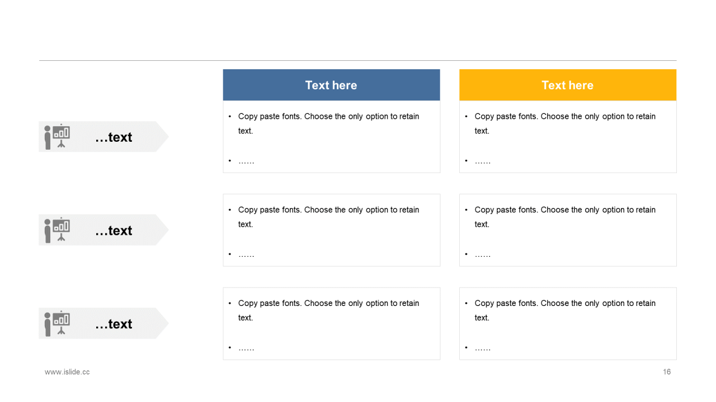The width and height of the screenshot is (716, 402).
Task: Click the presenter icon in the middle row
Action: (x=57, y=230)
